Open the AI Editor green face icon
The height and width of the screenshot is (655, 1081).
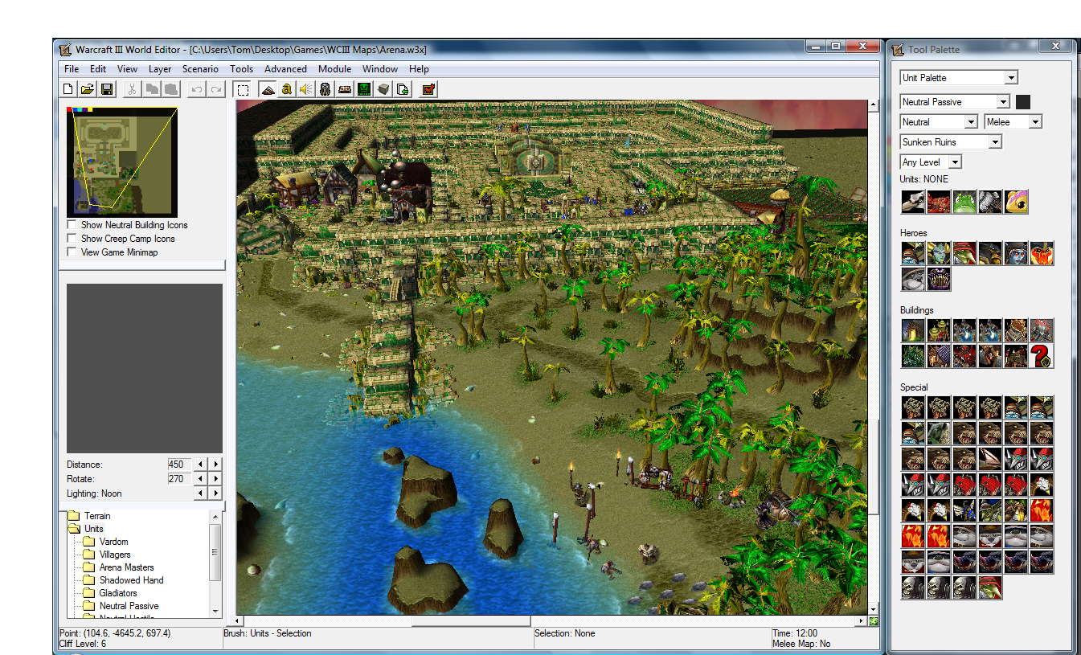point(364,88)
